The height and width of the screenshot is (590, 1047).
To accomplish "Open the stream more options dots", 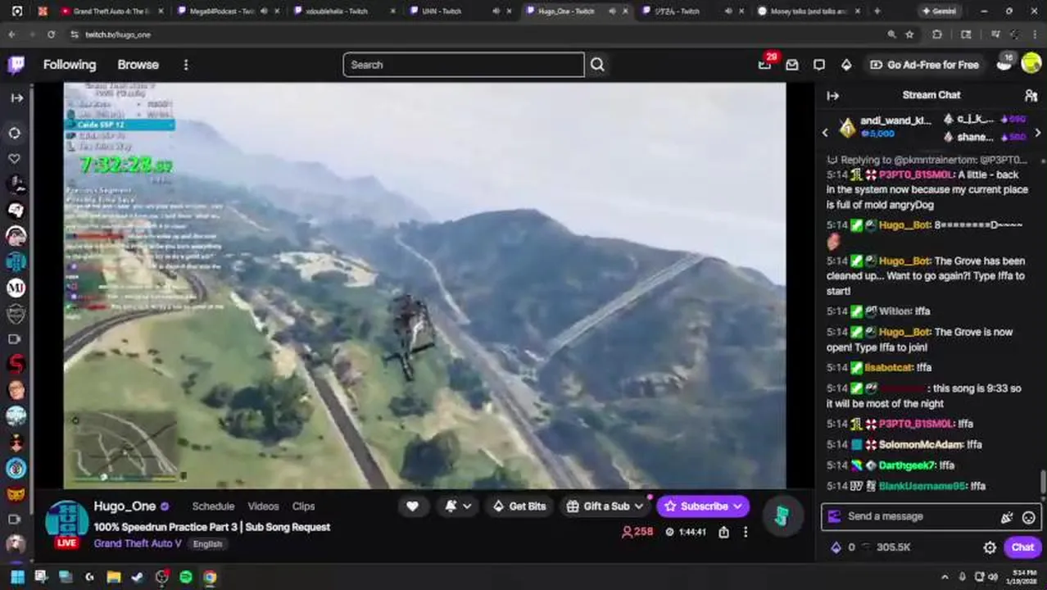I will pyautogui.click(x=745, y=532).
